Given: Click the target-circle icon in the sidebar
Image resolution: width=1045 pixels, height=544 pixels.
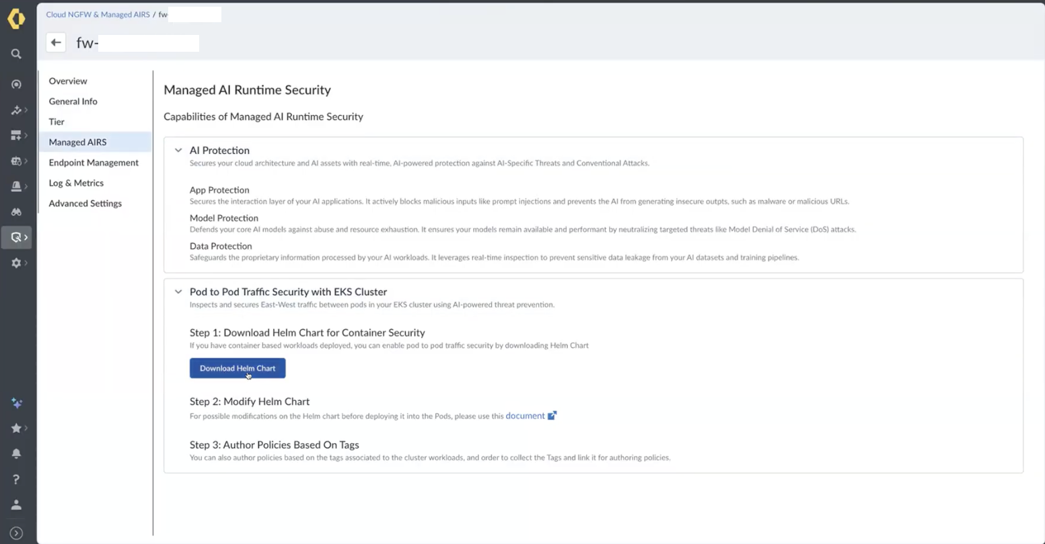Looking at the screenshot, I should coord(16,84).
